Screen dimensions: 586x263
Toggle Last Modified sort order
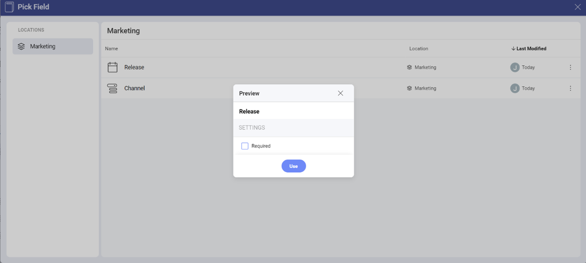(x=529, y=48)
